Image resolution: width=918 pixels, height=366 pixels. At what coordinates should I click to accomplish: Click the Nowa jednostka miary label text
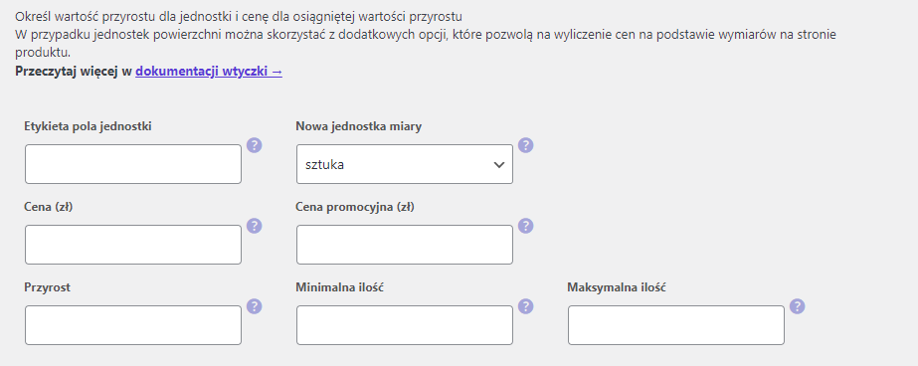coord(358,126)
